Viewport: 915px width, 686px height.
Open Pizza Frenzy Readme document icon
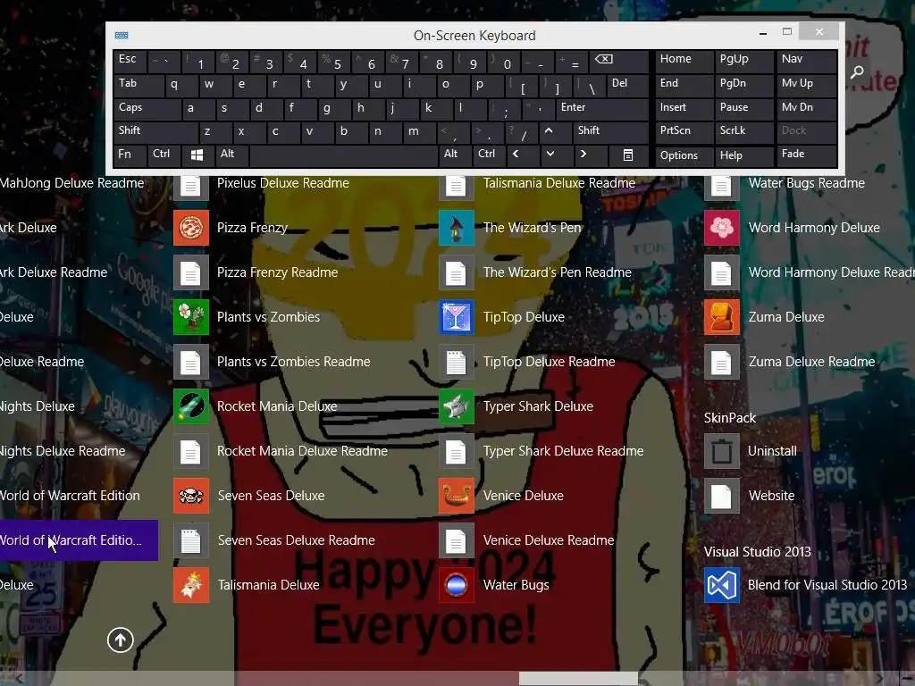(191, 272)
